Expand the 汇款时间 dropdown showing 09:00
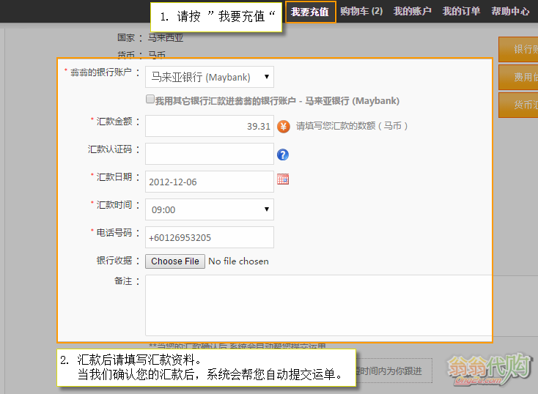The width and height of the screenshot is (538, 394). click(210, 209)
